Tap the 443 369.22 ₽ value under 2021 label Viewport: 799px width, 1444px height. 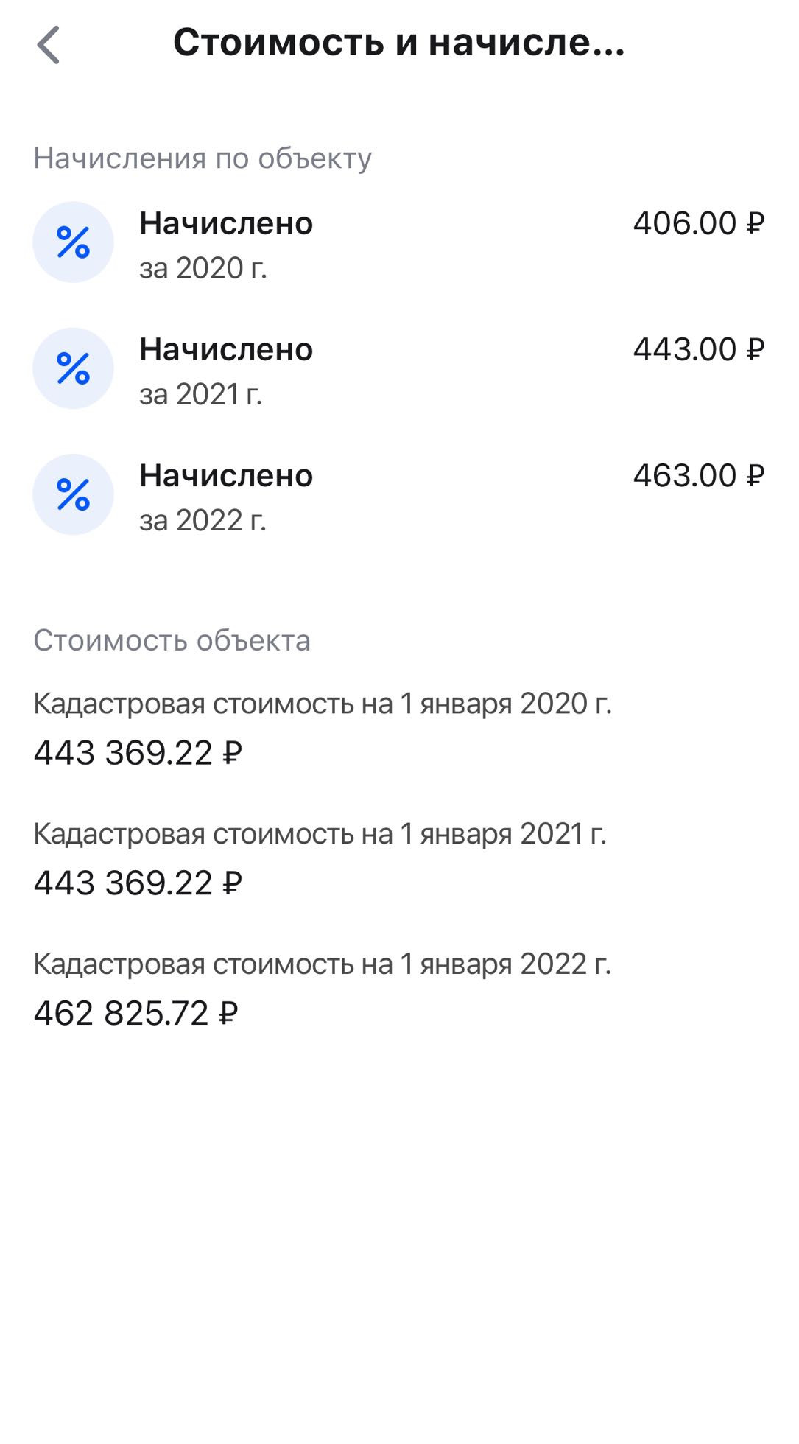coord(138,883)
